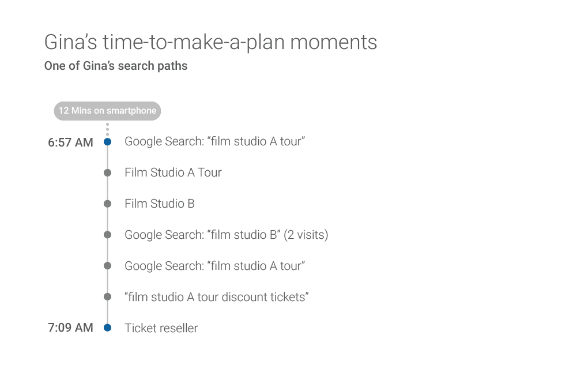Click the dot for the repeated studio A tour search
Image resolution: width=577 pixels, height=368 pixels.
click(x=107, y=266)
